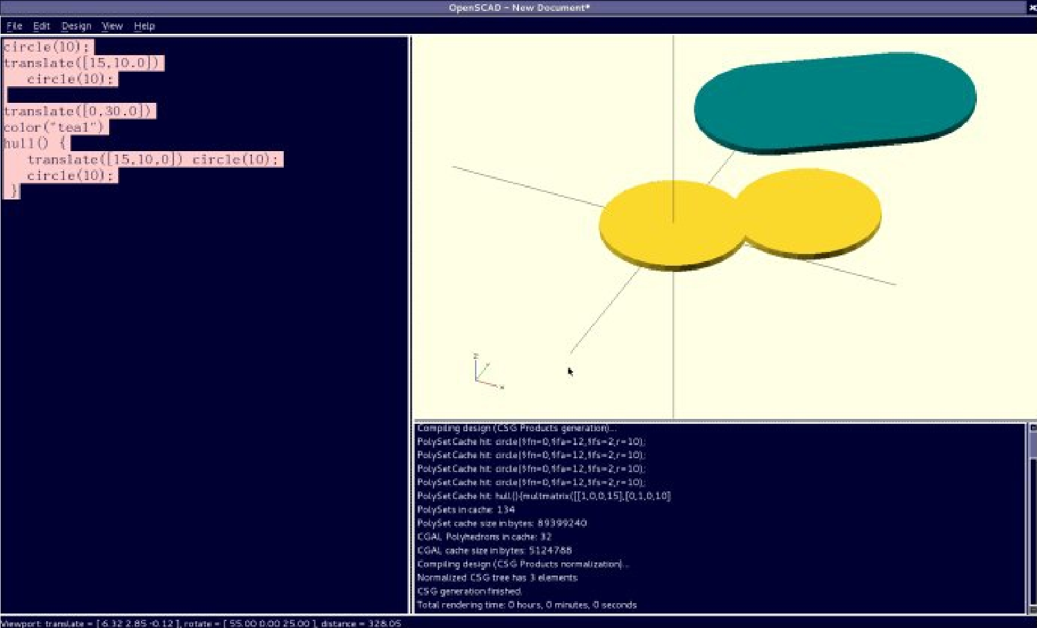Place cursor on the color("teal") code line
The width and height of the screenshot is (1037, 628).
click(54, 128)
